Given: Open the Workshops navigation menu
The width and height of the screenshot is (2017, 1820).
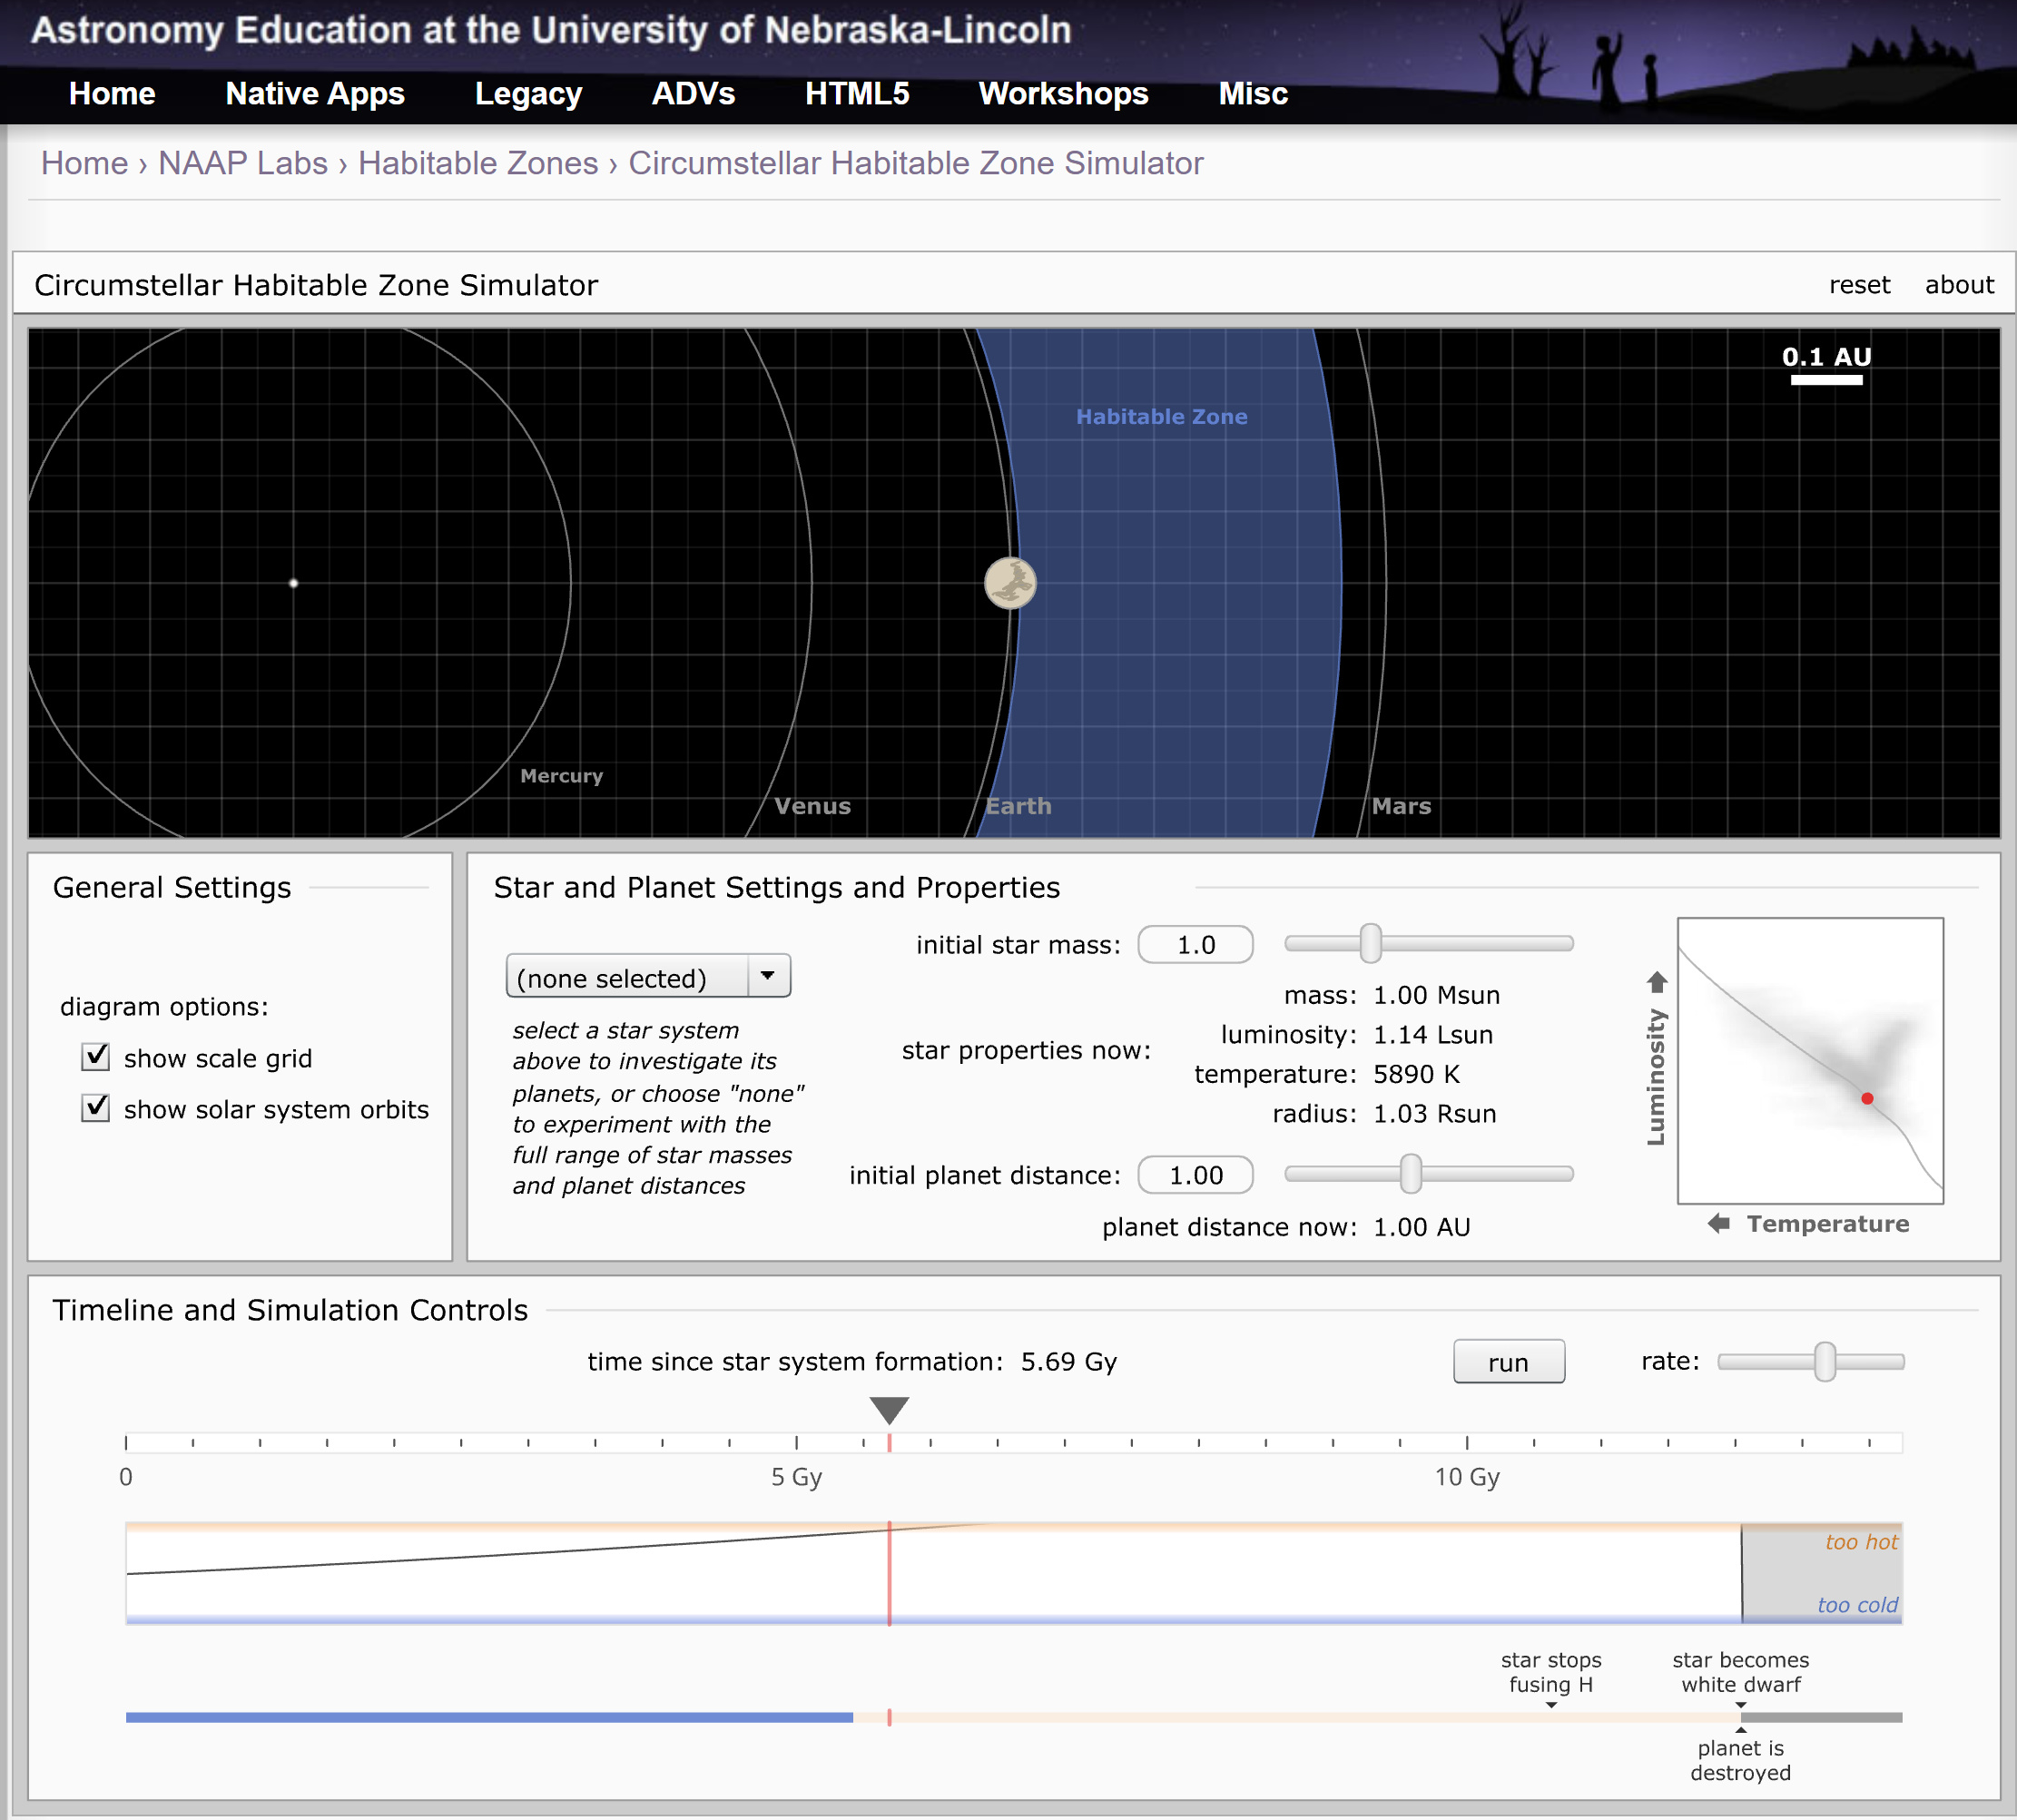Looking at the screenshot, I should click(x=1063, y=94).
